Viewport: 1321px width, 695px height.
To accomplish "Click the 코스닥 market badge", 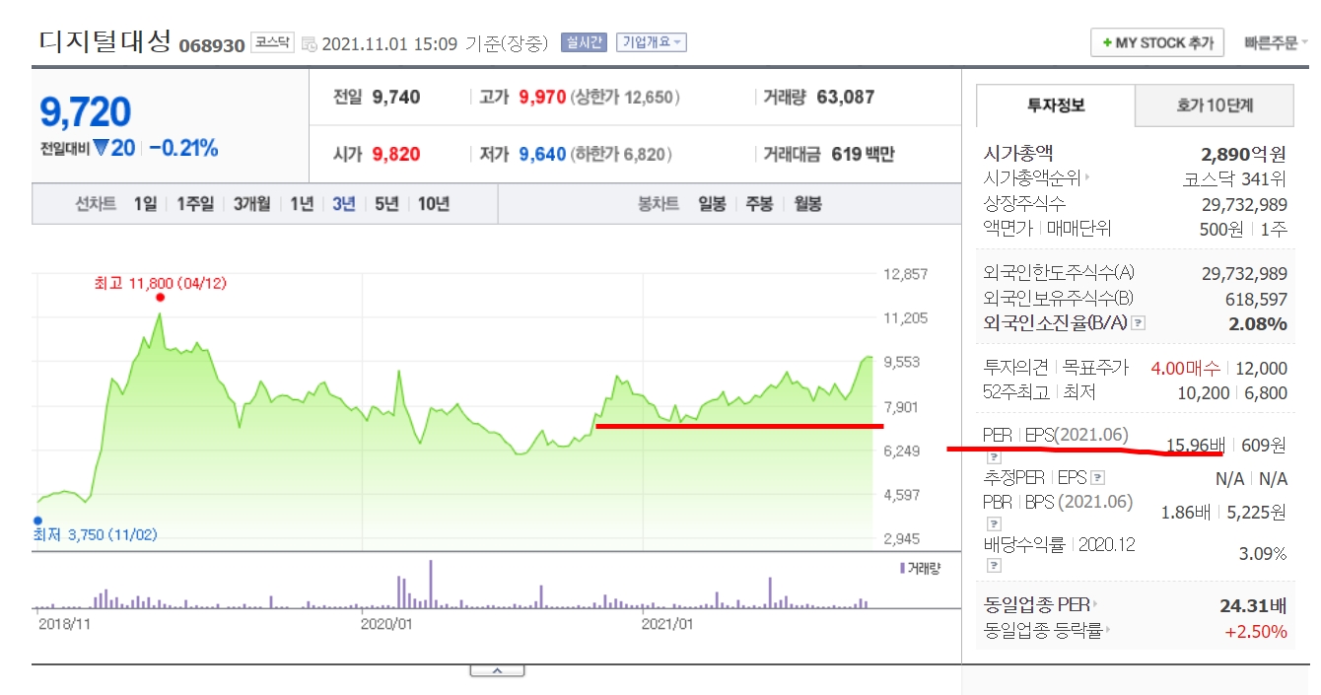I will (272, 42).
